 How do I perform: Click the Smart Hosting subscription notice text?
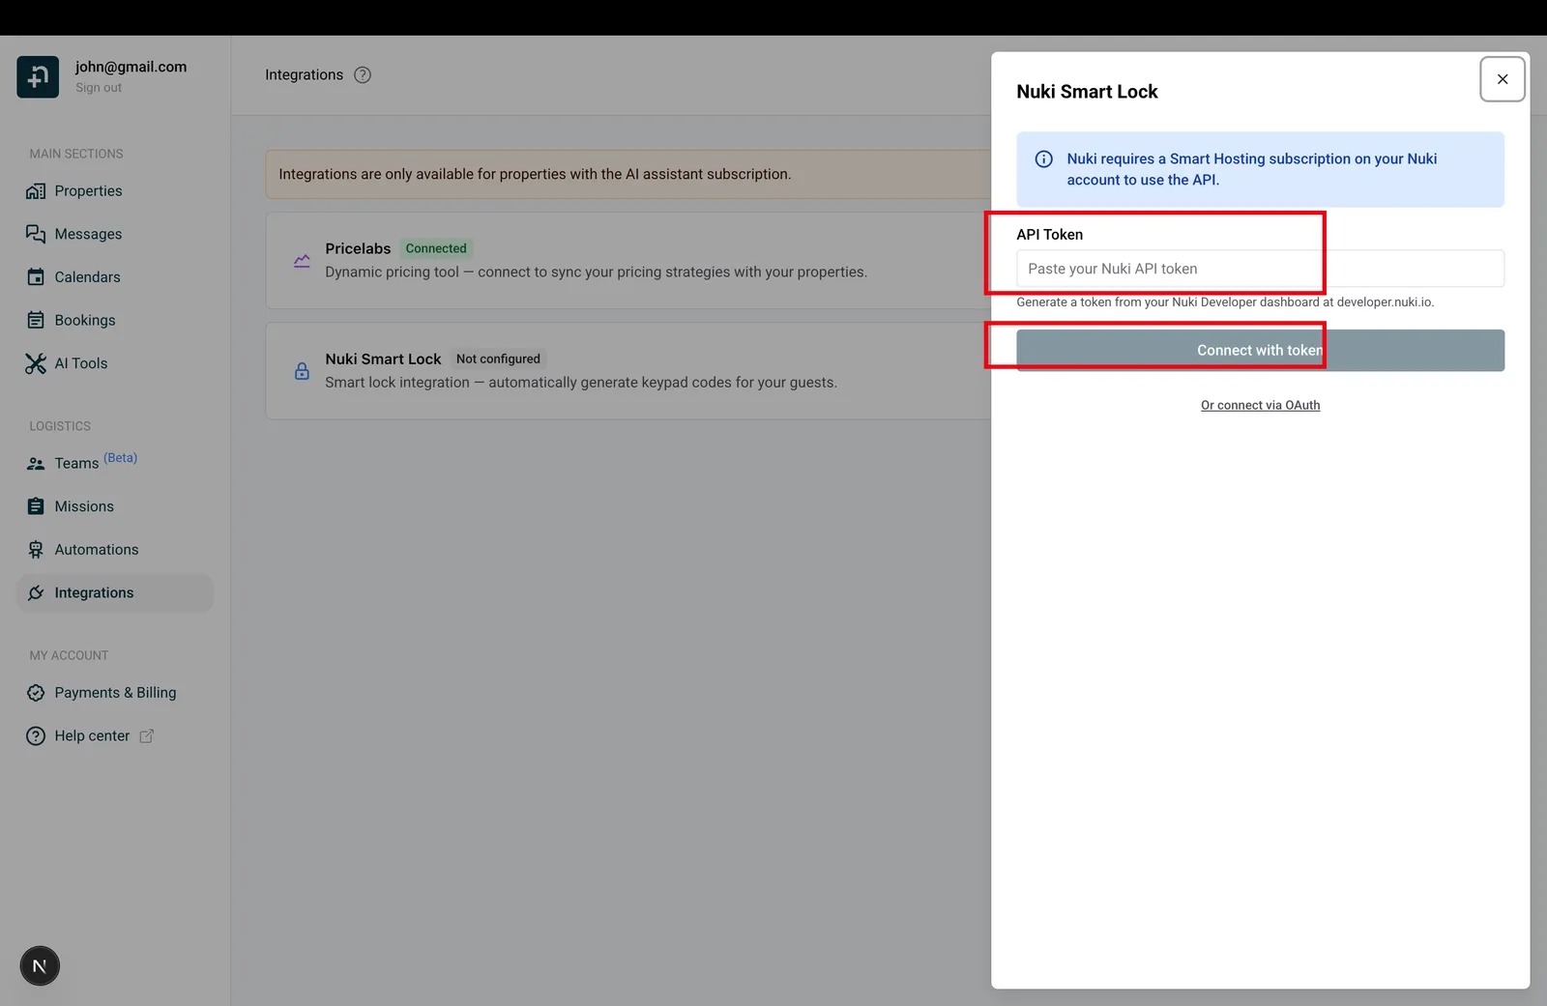1252,170
